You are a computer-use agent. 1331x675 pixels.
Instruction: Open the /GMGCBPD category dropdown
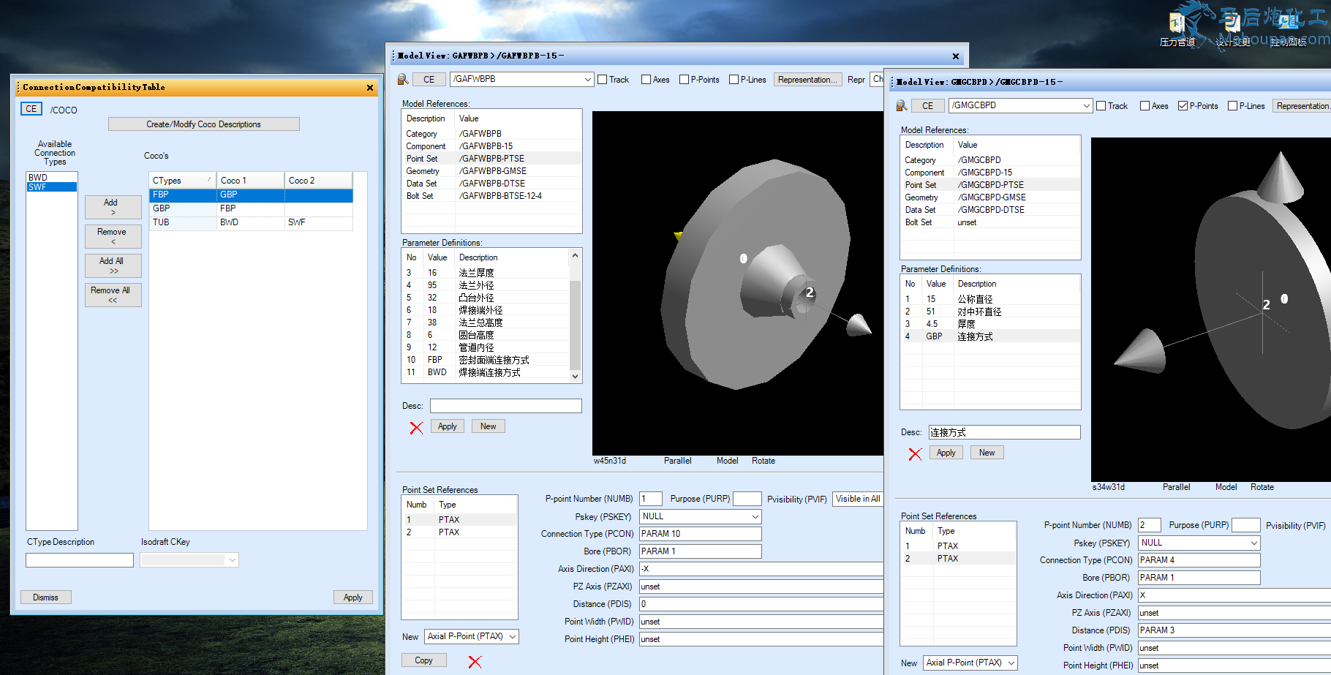[x=1087, y=105]
